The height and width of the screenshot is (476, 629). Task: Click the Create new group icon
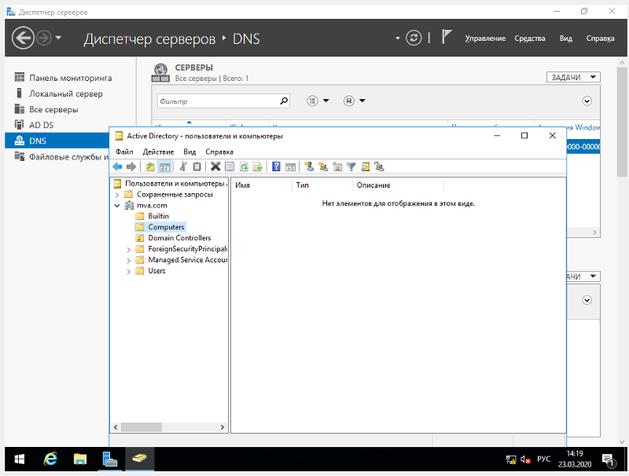click(x=323, y=167)
